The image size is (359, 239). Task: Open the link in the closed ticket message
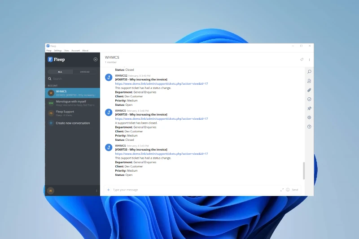click(x=162, y=119)
